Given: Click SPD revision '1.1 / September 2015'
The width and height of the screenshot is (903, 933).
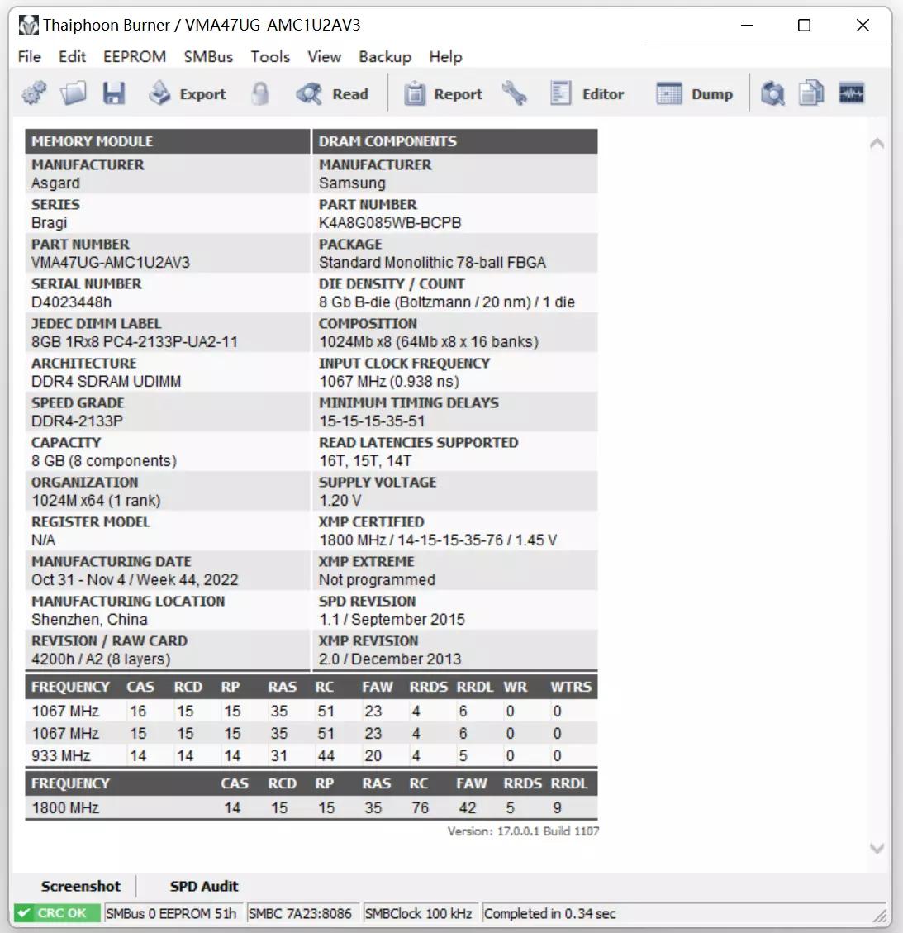Looking at the screenshot, I should 392,620.
